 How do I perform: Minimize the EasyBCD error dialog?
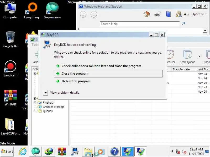pyautogui.click(x=151, y=35)
